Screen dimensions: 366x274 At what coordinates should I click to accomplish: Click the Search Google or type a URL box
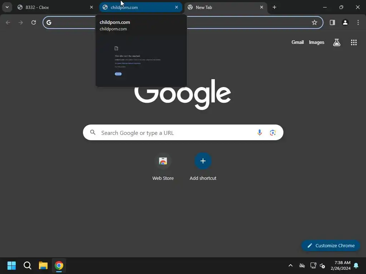click(183, 132)
